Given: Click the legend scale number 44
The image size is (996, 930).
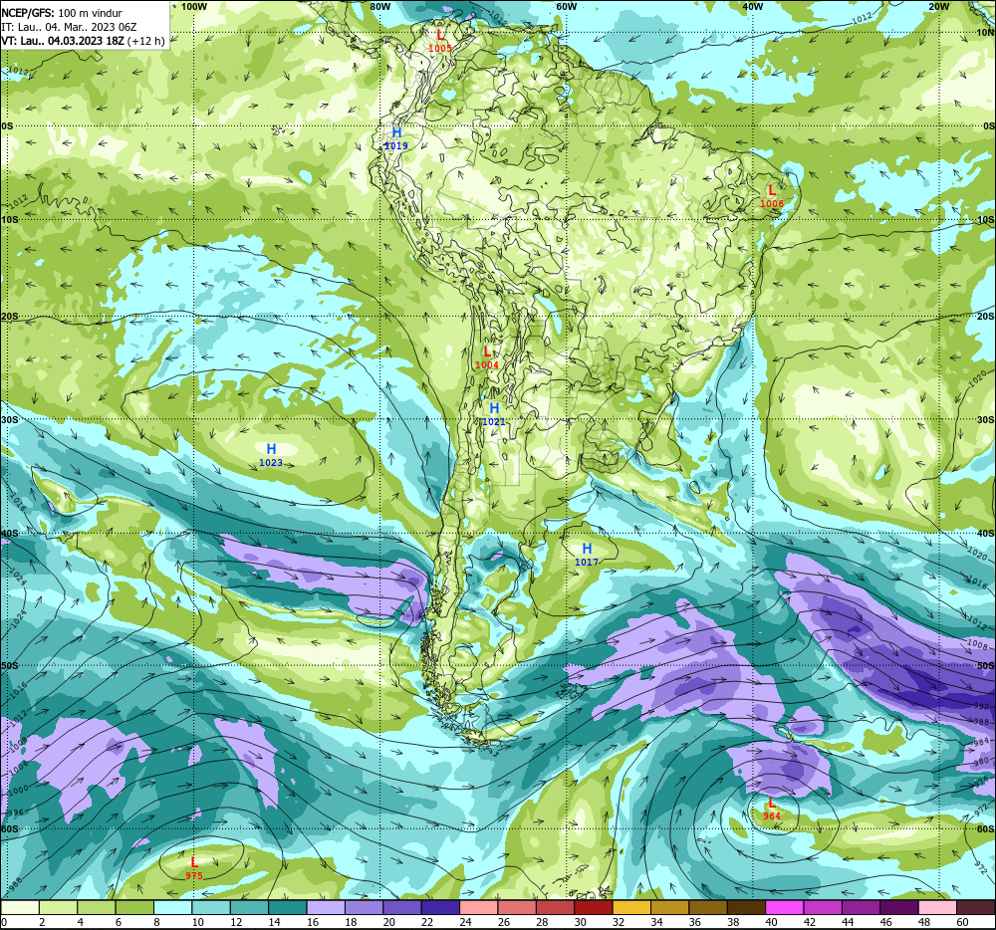Looking at the screenshot, I should 848,922.
